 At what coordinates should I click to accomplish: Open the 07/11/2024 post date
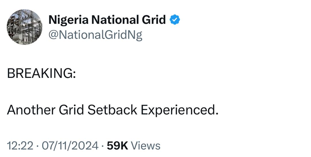70,145
